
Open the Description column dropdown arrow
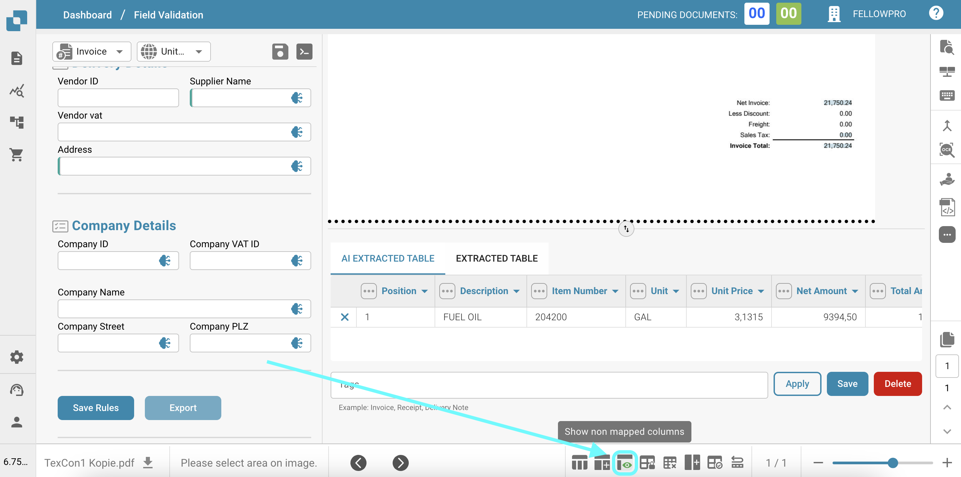(x=516, y=291)
